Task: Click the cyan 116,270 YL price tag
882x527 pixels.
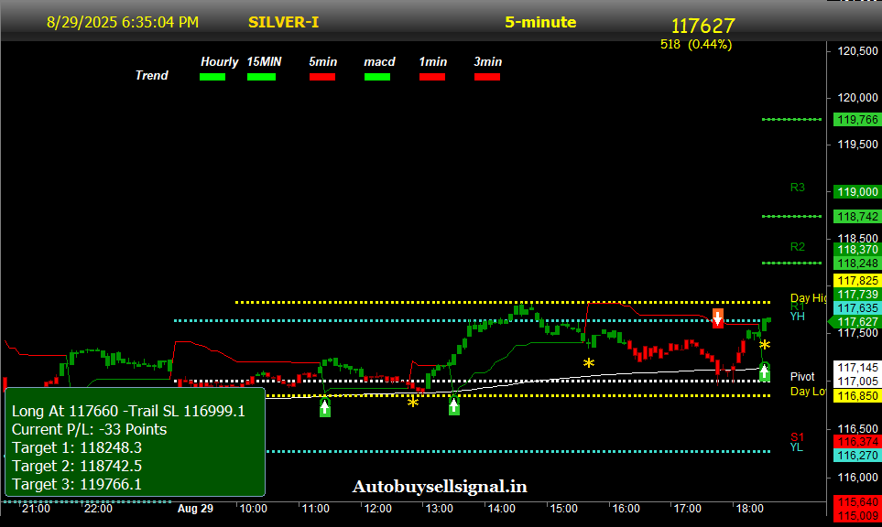Action: [857, 455]
